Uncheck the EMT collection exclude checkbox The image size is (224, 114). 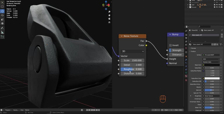click(215, 5)
